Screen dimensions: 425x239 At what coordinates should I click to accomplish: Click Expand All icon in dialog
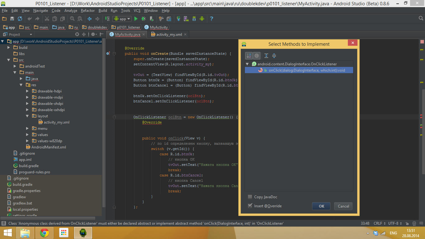pyautogui.click(x=266, y=56)
